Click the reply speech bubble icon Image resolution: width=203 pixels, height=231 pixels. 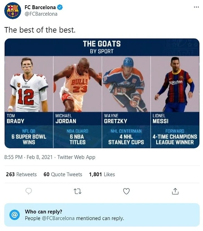coord(28,191)
